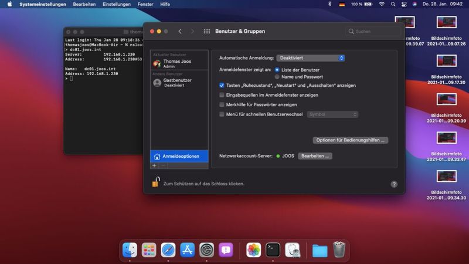The image size is (469, 264).
Task: Show all preferences grid icon
Action: coord(207,31)
